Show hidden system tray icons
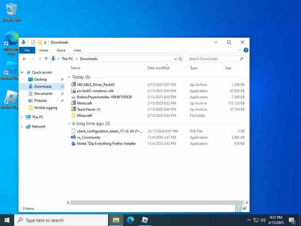Image resolution: width=301 pixels, height=226 pixels. point(249,220)
